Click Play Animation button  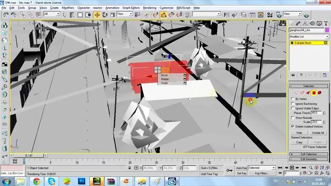pyautogui.click(x=292, y=167)
